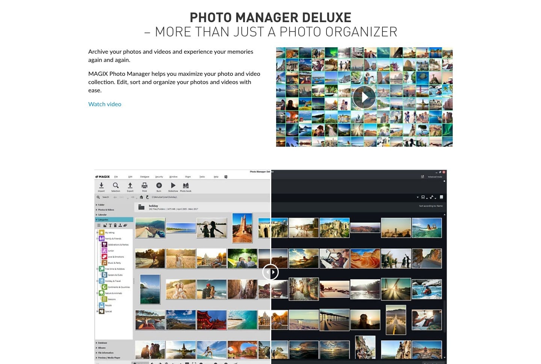Click the back arrow in the navigation bar

coord(115,197)
